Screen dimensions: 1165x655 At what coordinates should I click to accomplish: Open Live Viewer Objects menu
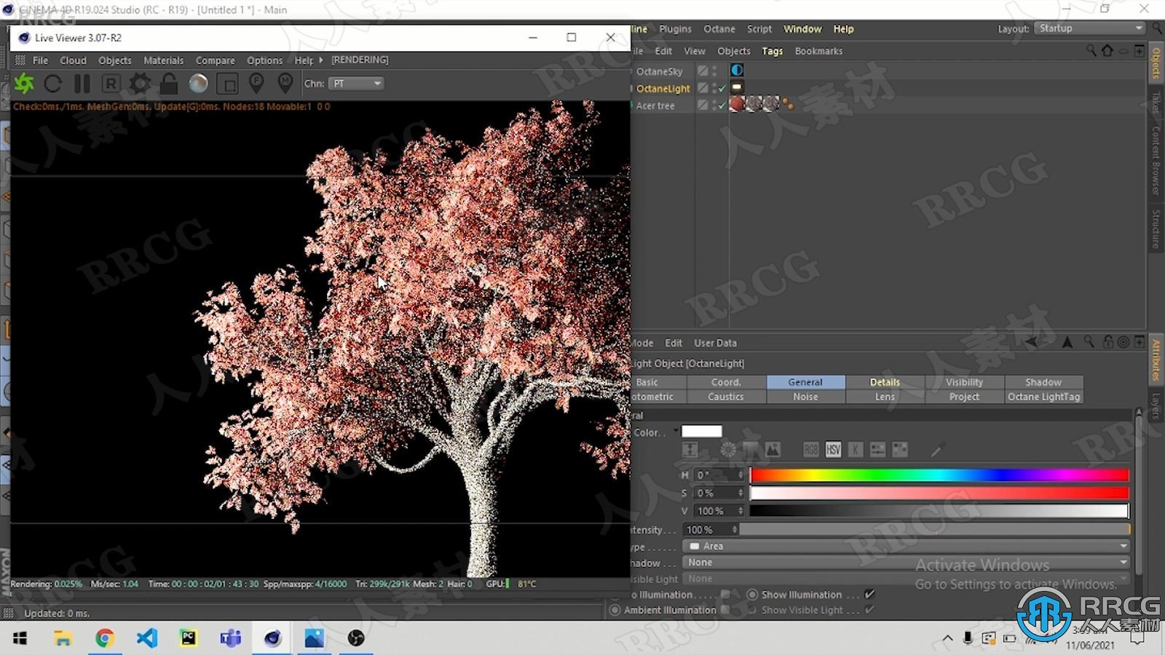tap(115, 60)
